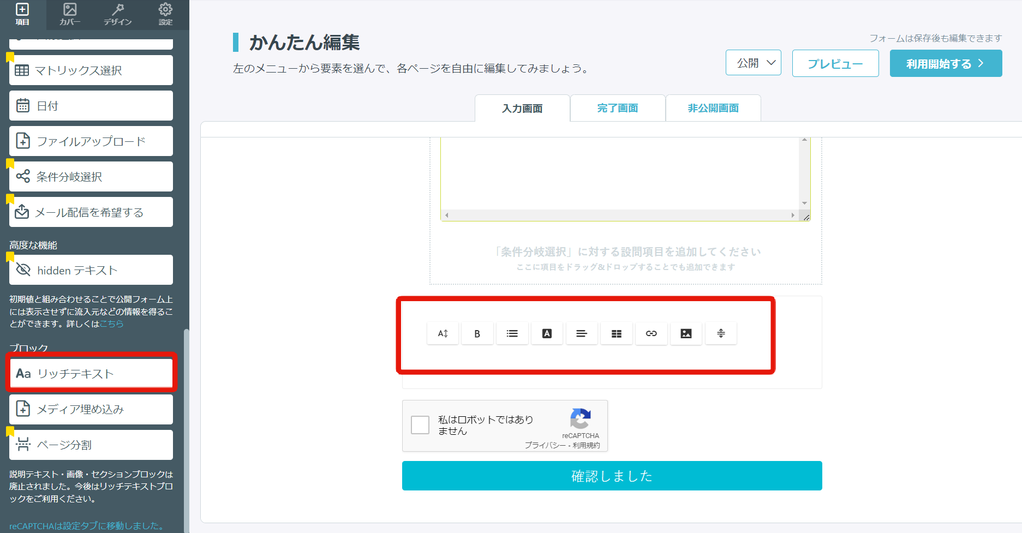Add 日付 date item
Screen dimensions: 1022x533
pyautogui.click(x=91, y=106)
